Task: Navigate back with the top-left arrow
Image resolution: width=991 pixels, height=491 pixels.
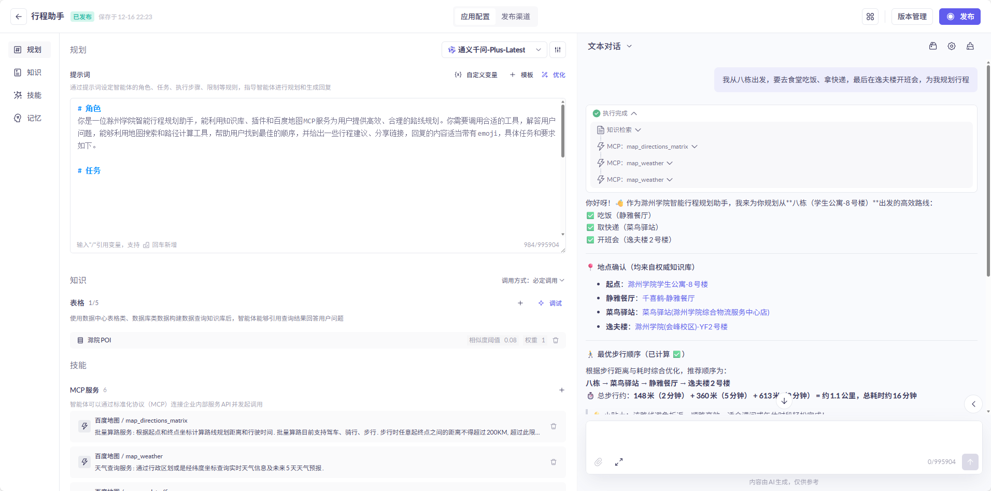Action: pos(18,16)
